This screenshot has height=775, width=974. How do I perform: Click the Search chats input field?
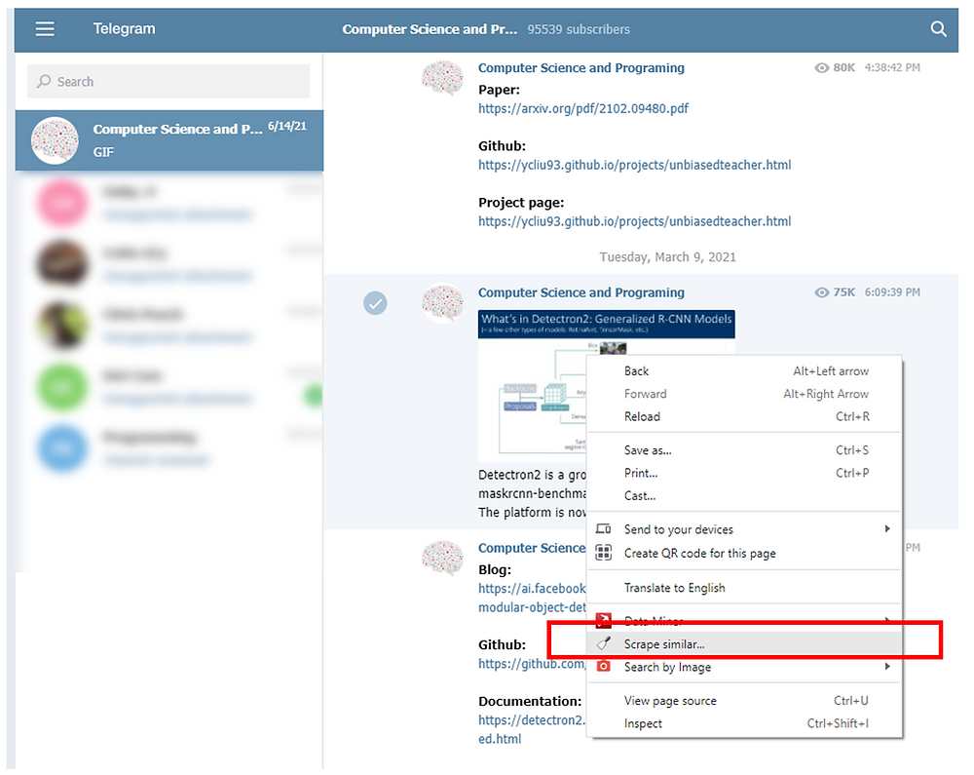coord(169,82)
